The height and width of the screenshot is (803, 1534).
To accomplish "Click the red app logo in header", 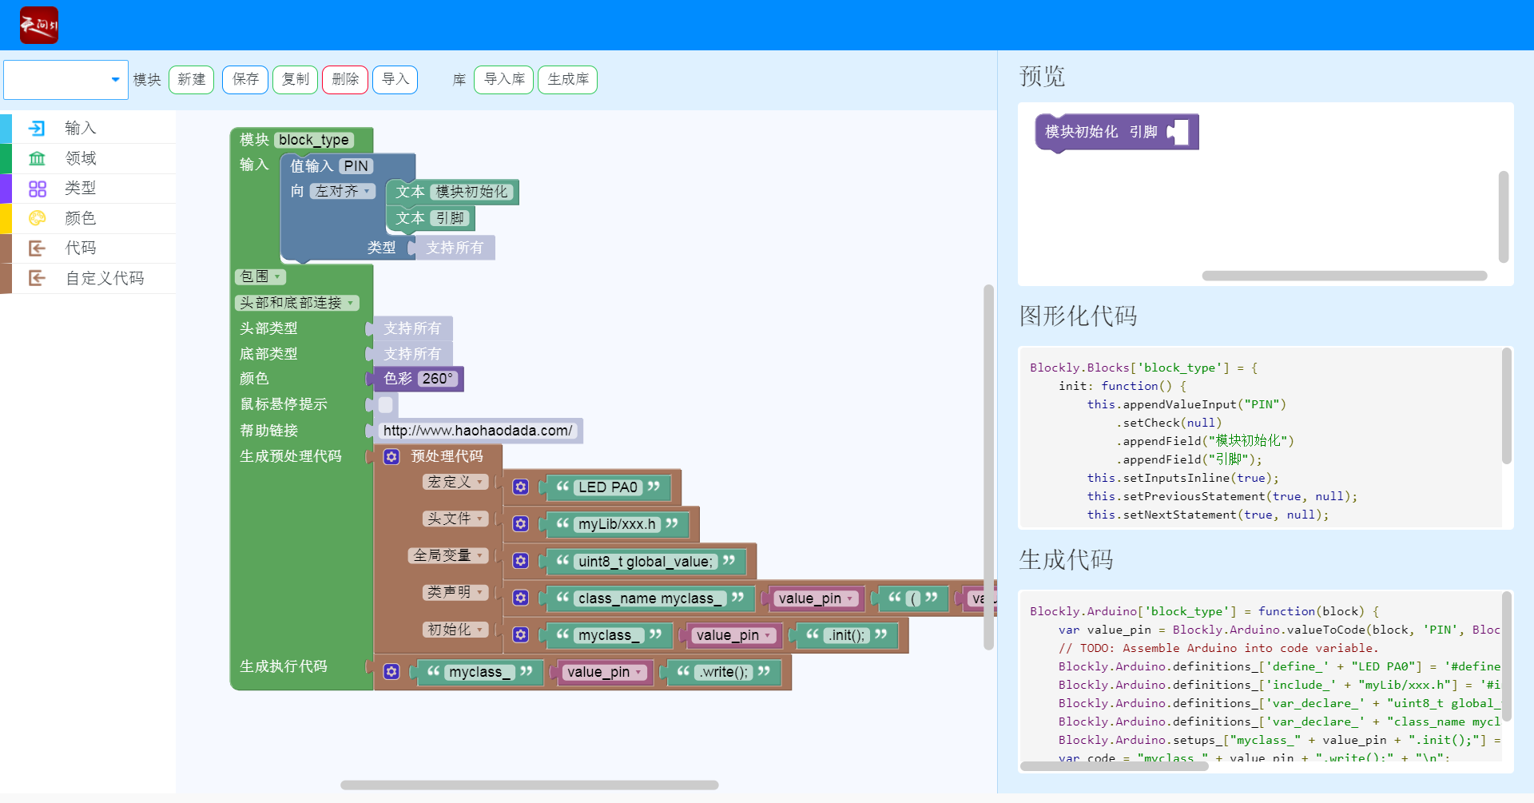I will pyautogui.click(x=38, y=26).
